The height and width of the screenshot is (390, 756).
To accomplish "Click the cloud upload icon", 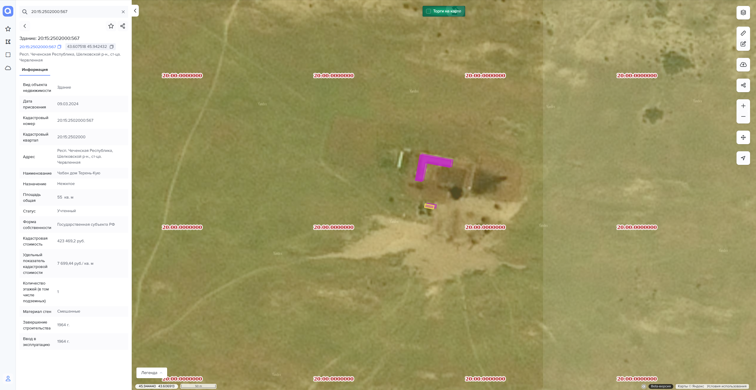I will point(743,64).
